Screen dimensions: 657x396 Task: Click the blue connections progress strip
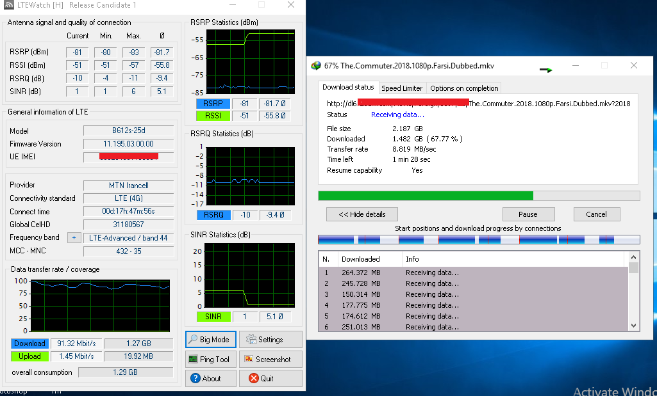pyautogui.click(x=479, y=240)
